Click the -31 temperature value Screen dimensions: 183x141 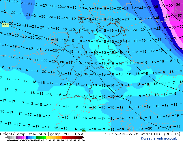(163, 6)
